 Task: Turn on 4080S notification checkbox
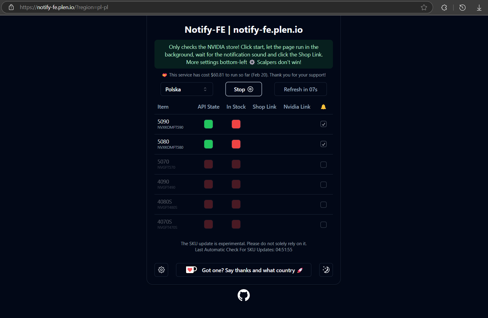[x=324, y=205]
